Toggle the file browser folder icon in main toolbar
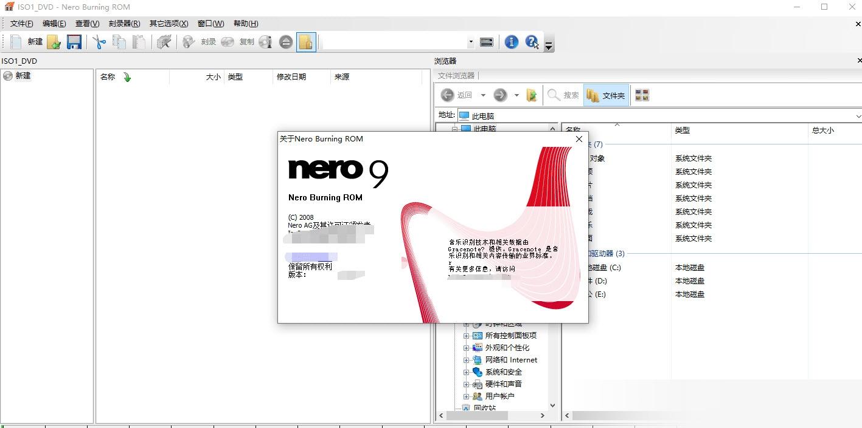862x428 pixels. (x=306, y=42)
